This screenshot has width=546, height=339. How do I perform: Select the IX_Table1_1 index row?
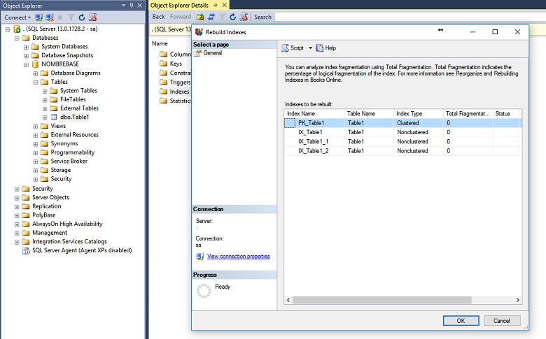pos(403,141)
